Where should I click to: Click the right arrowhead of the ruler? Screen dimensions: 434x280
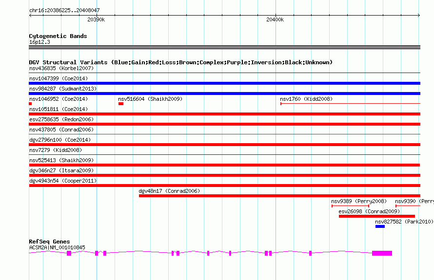[x=419, y=15]
